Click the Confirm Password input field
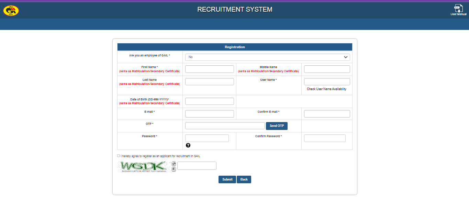This screenshot has height=197, width=469. [325, 138]
